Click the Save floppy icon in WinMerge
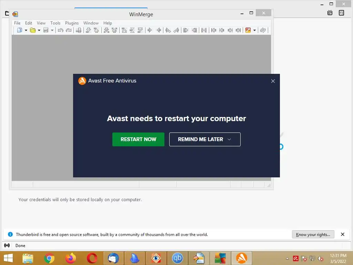This screenshot has height=265, width=353. 46,30
